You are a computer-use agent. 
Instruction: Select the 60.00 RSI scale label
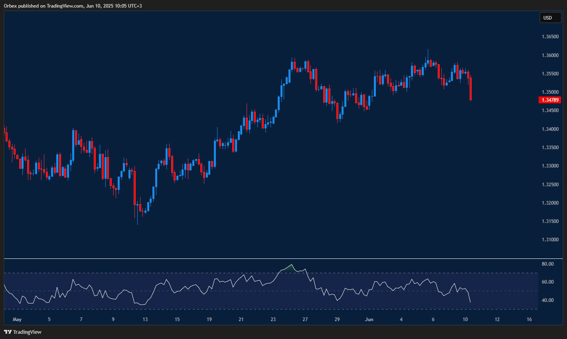tap(547, 282)
